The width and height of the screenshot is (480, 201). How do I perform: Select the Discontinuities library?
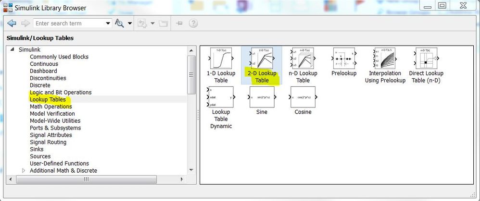point(48,78)
